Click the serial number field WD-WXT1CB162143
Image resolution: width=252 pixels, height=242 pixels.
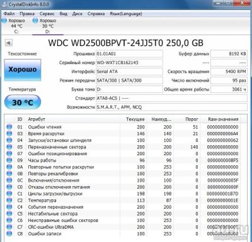tap(129, 63)
